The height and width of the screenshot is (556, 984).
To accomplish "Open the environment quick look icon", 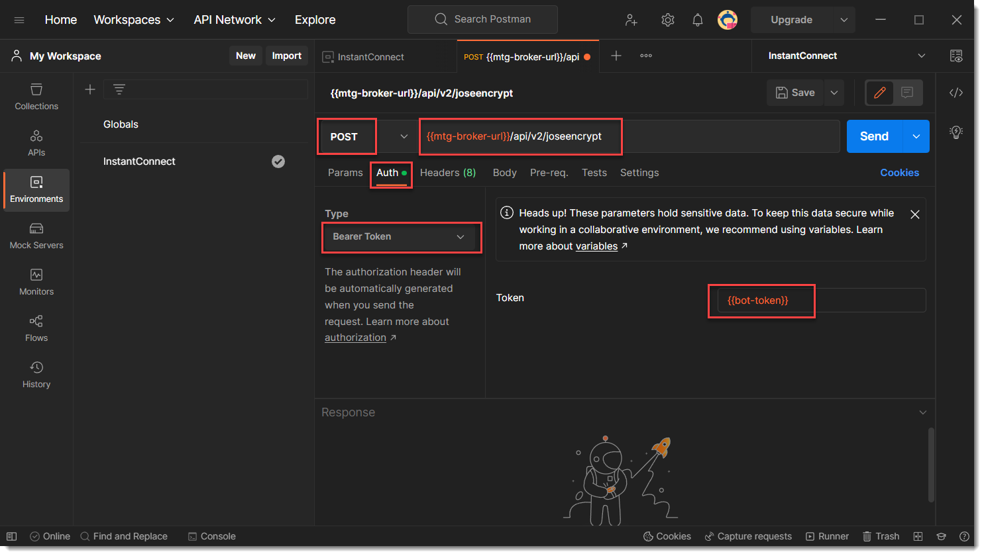I will pyautogui.click(x=956, y=56).
